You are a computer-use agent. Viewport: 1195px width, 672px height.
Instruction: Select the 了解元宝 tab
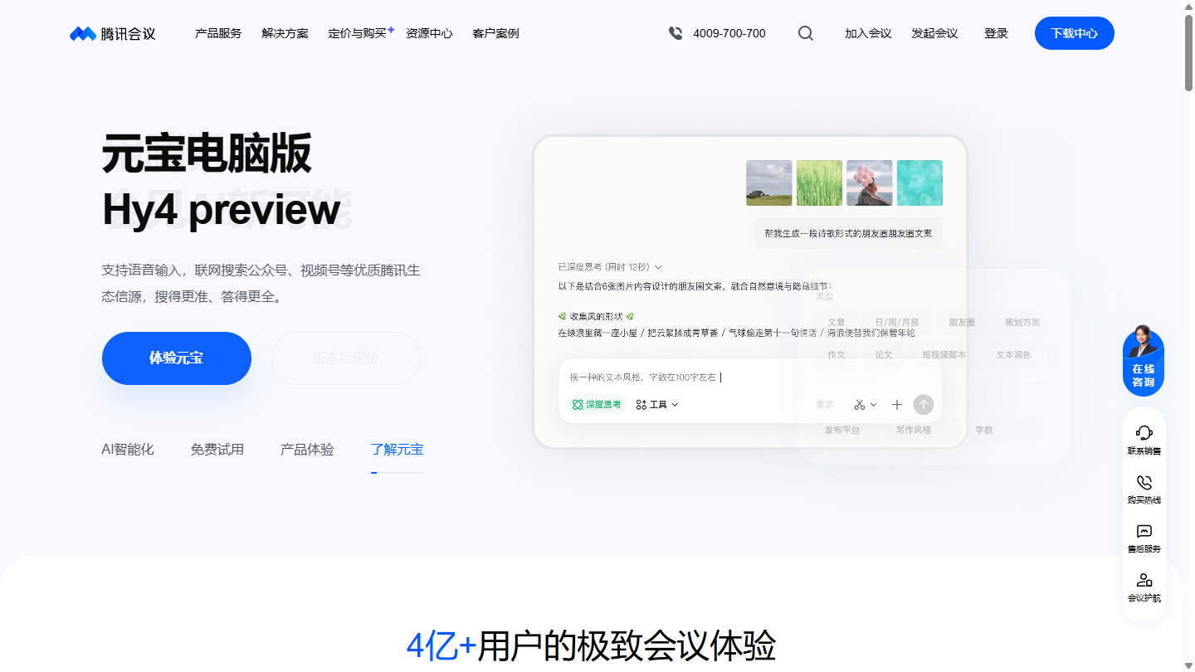(398, 450)
